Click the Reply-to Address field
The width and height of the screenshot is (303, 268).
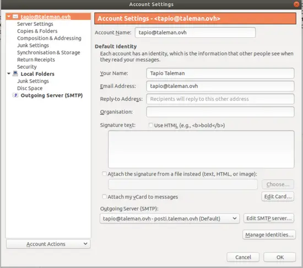click(220, 99)
